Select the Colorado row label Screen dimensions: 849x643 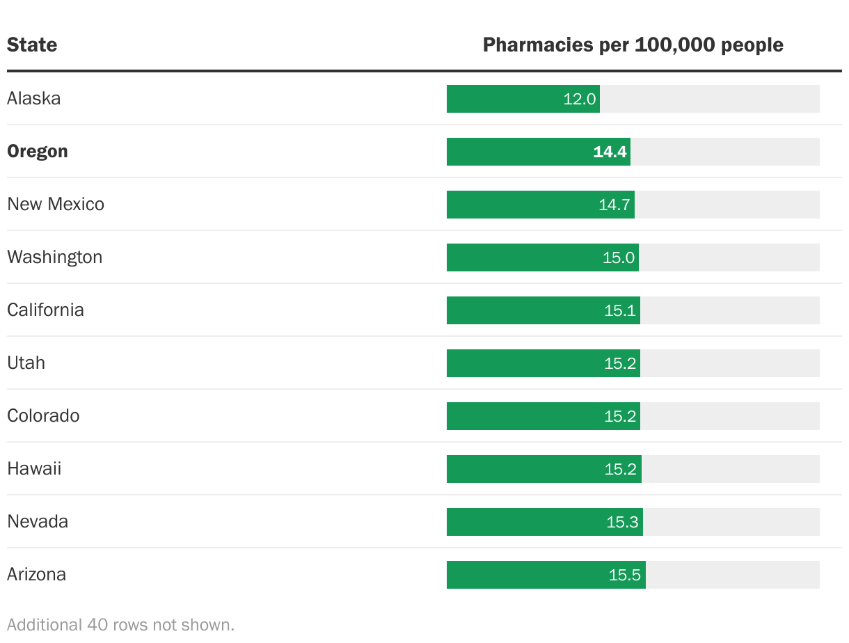(44, 416)
